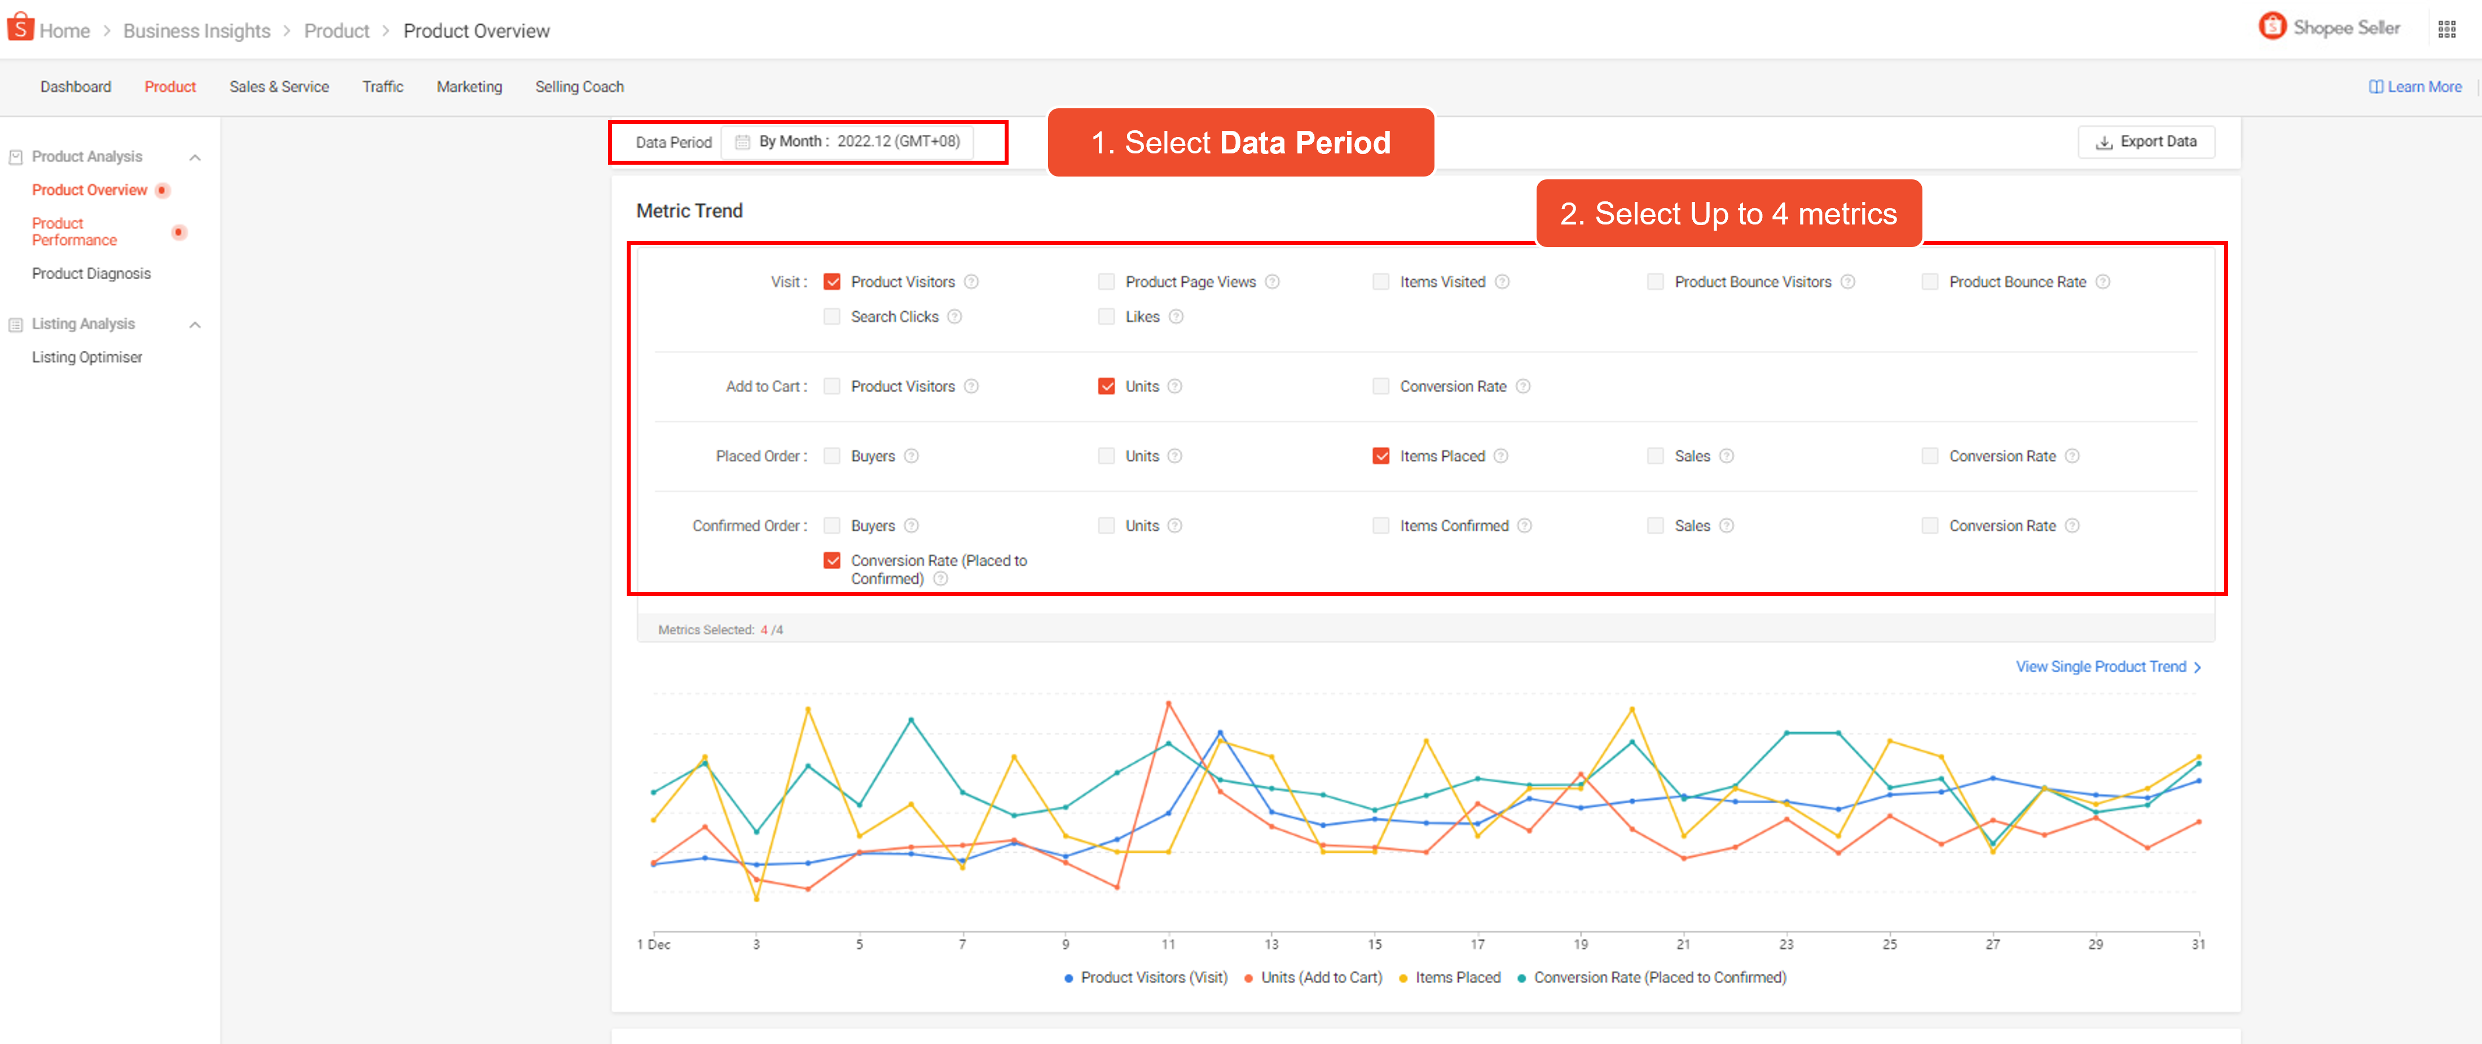Click the Export Data button
2482x1044 pixels.
tap(2146, 142)
